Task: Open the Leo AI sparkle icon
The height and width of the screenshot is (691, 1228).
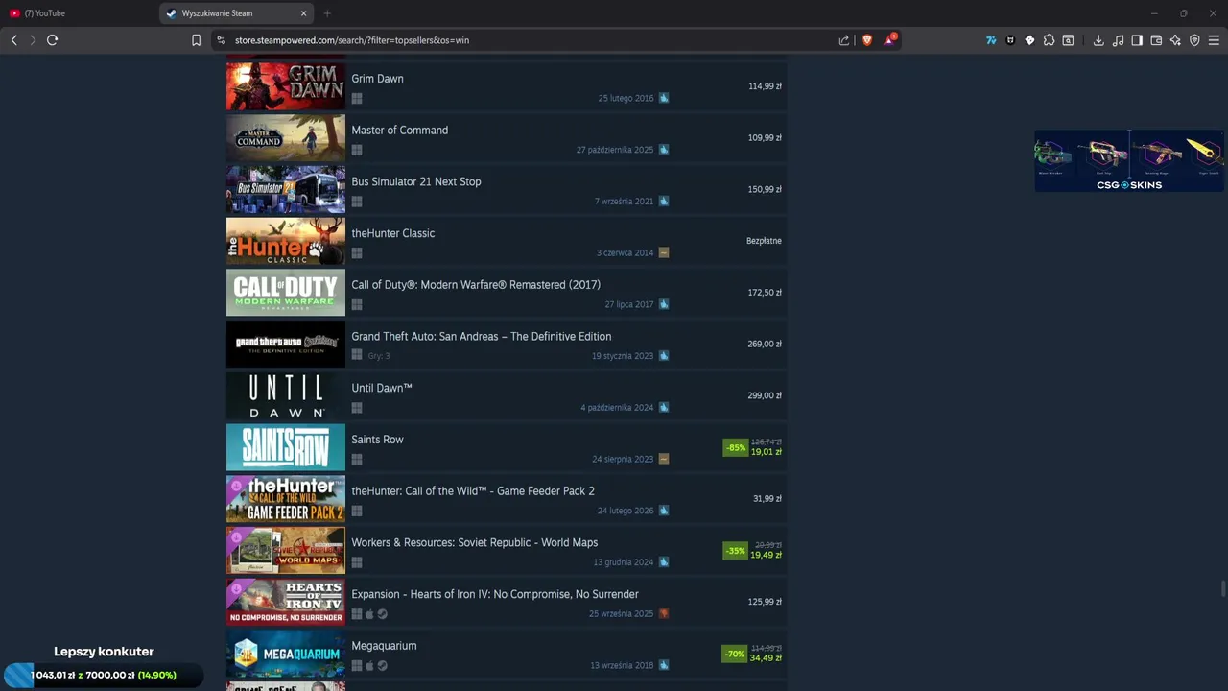Action: (x=1175, y=40)
